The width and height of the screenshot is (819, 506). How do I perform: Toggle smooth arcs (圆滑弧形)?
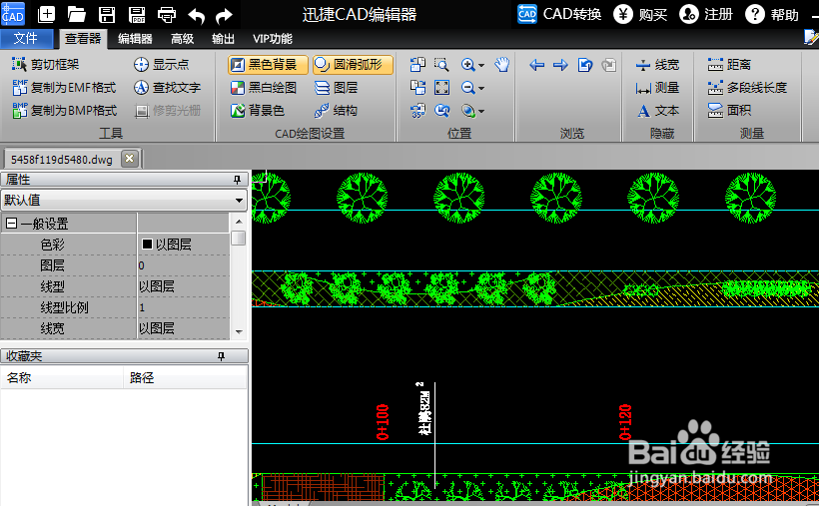coord(354,64)
